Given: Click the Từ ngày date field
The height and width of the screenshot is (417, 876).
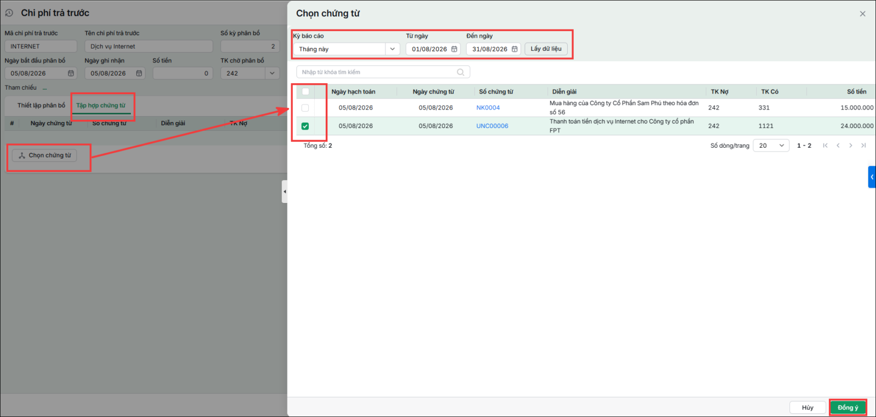Looking at the screenshot, I should click(433, 49).
